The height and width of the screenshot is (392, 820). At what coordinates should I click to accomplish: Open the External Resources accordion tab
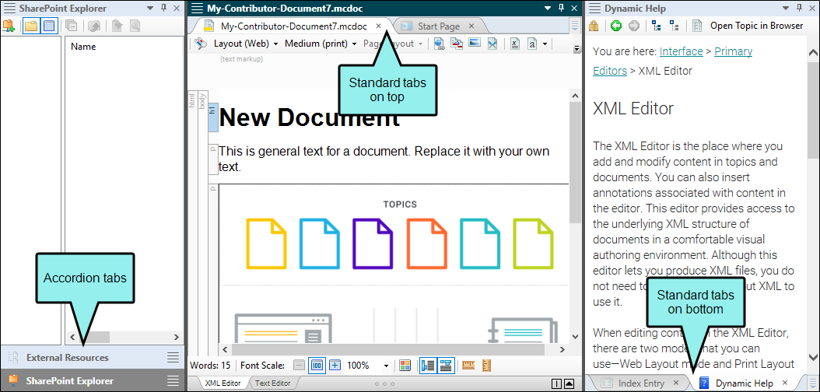(68, 358)
